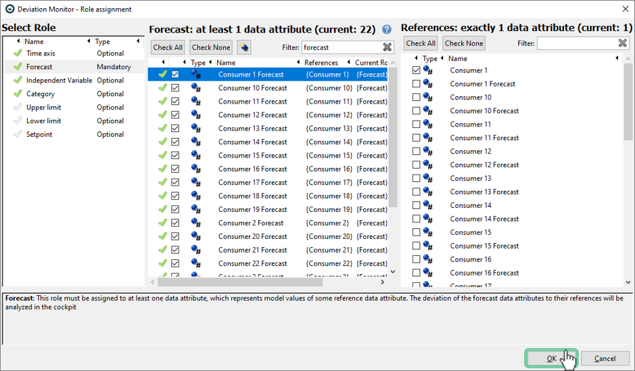The image size is (635, 371).
Task: Click type icon of Consumer 12 in References
Action: (x=427, y=151)
